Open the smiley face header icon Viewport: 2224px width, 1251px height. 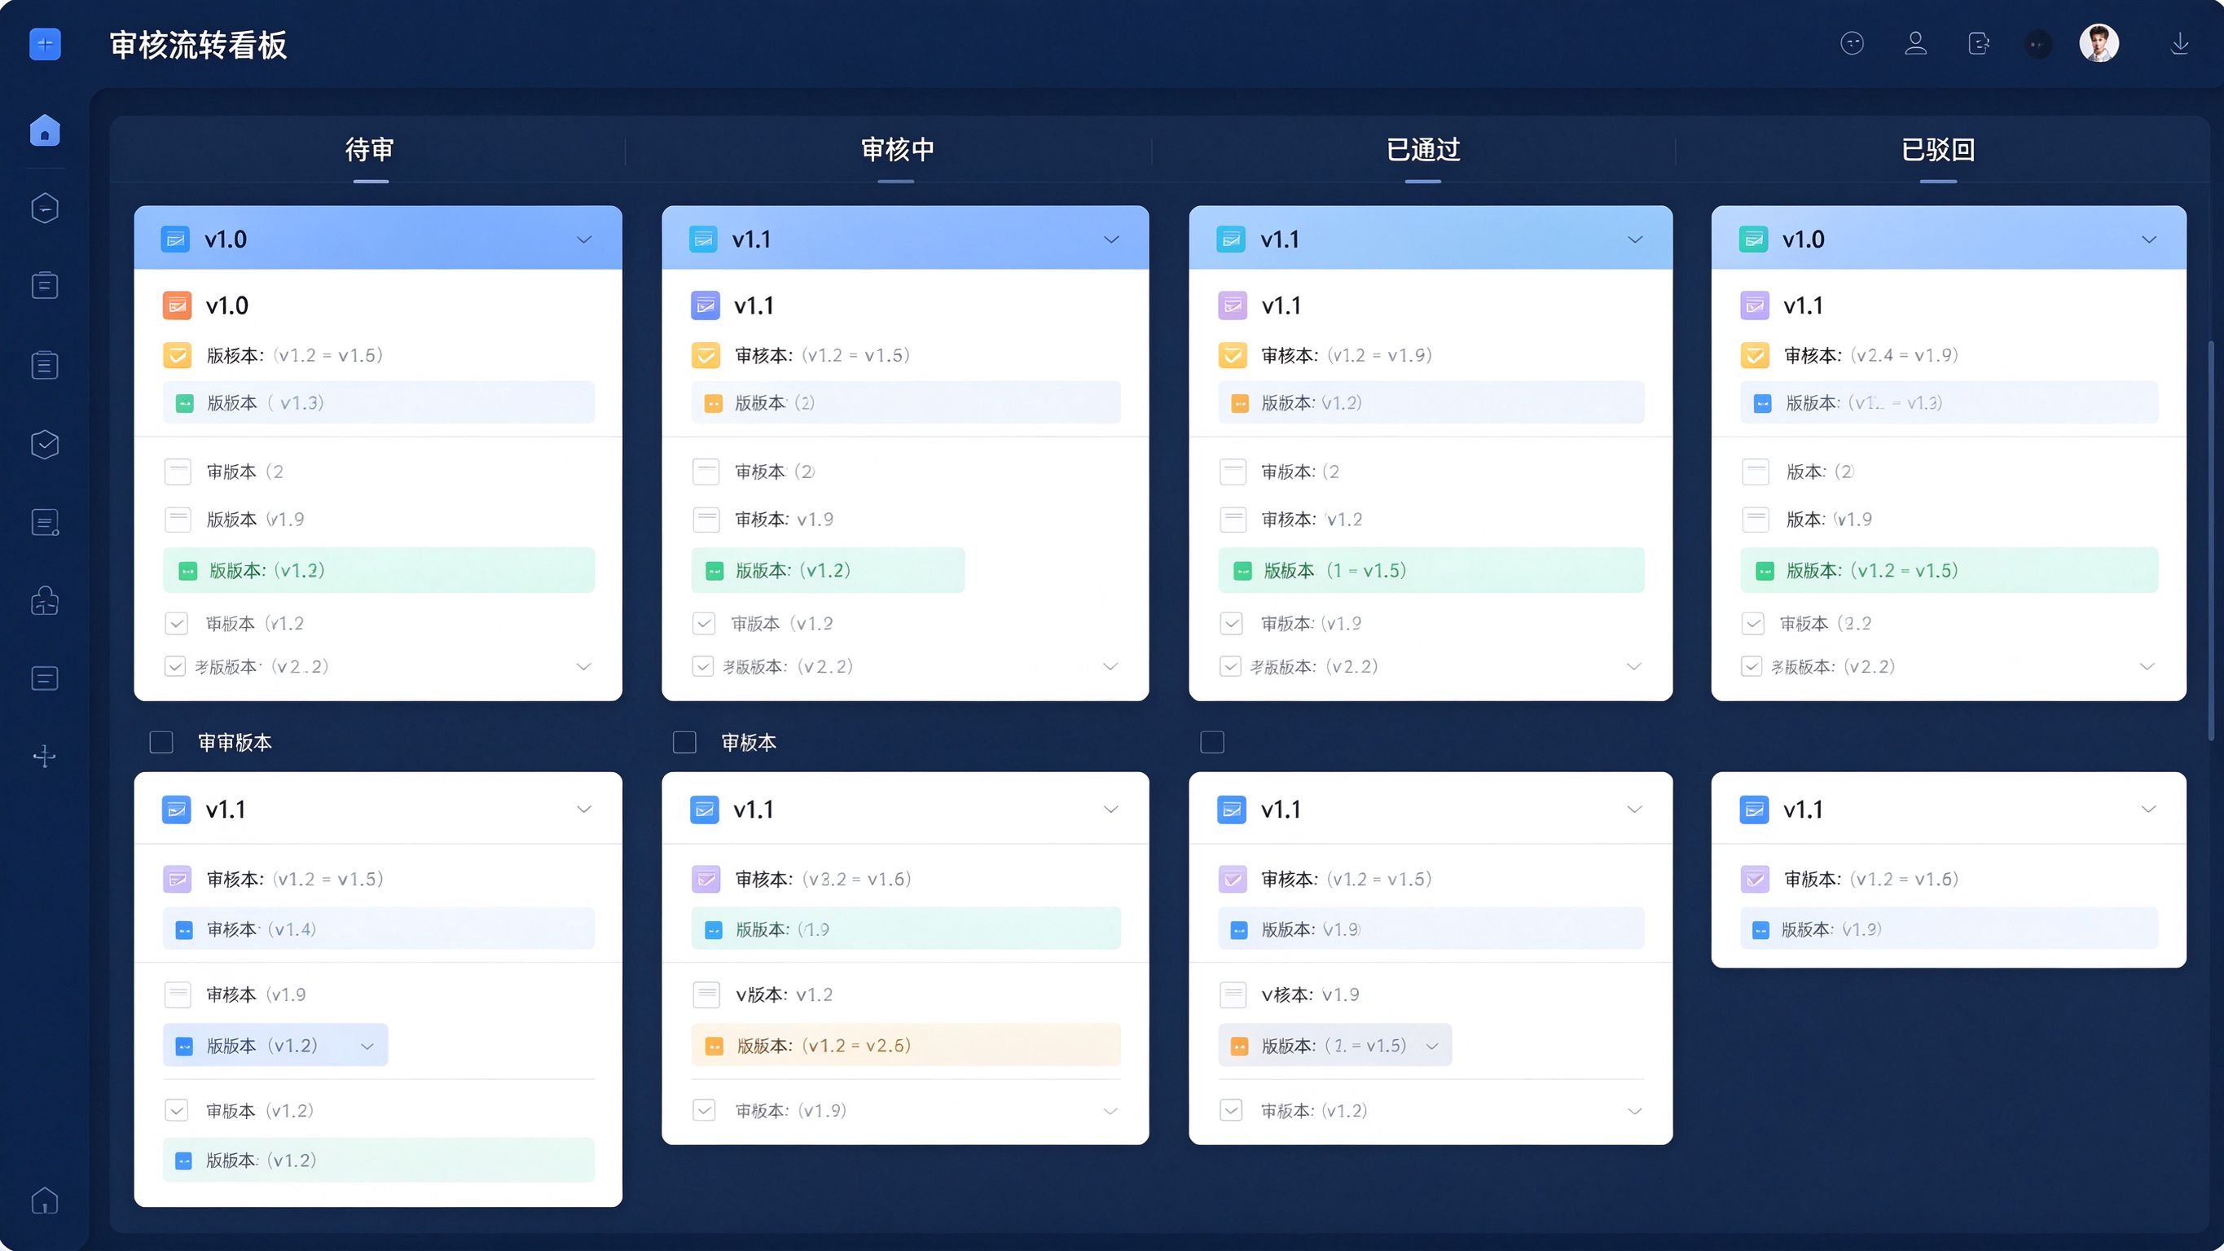[1852, 43]
